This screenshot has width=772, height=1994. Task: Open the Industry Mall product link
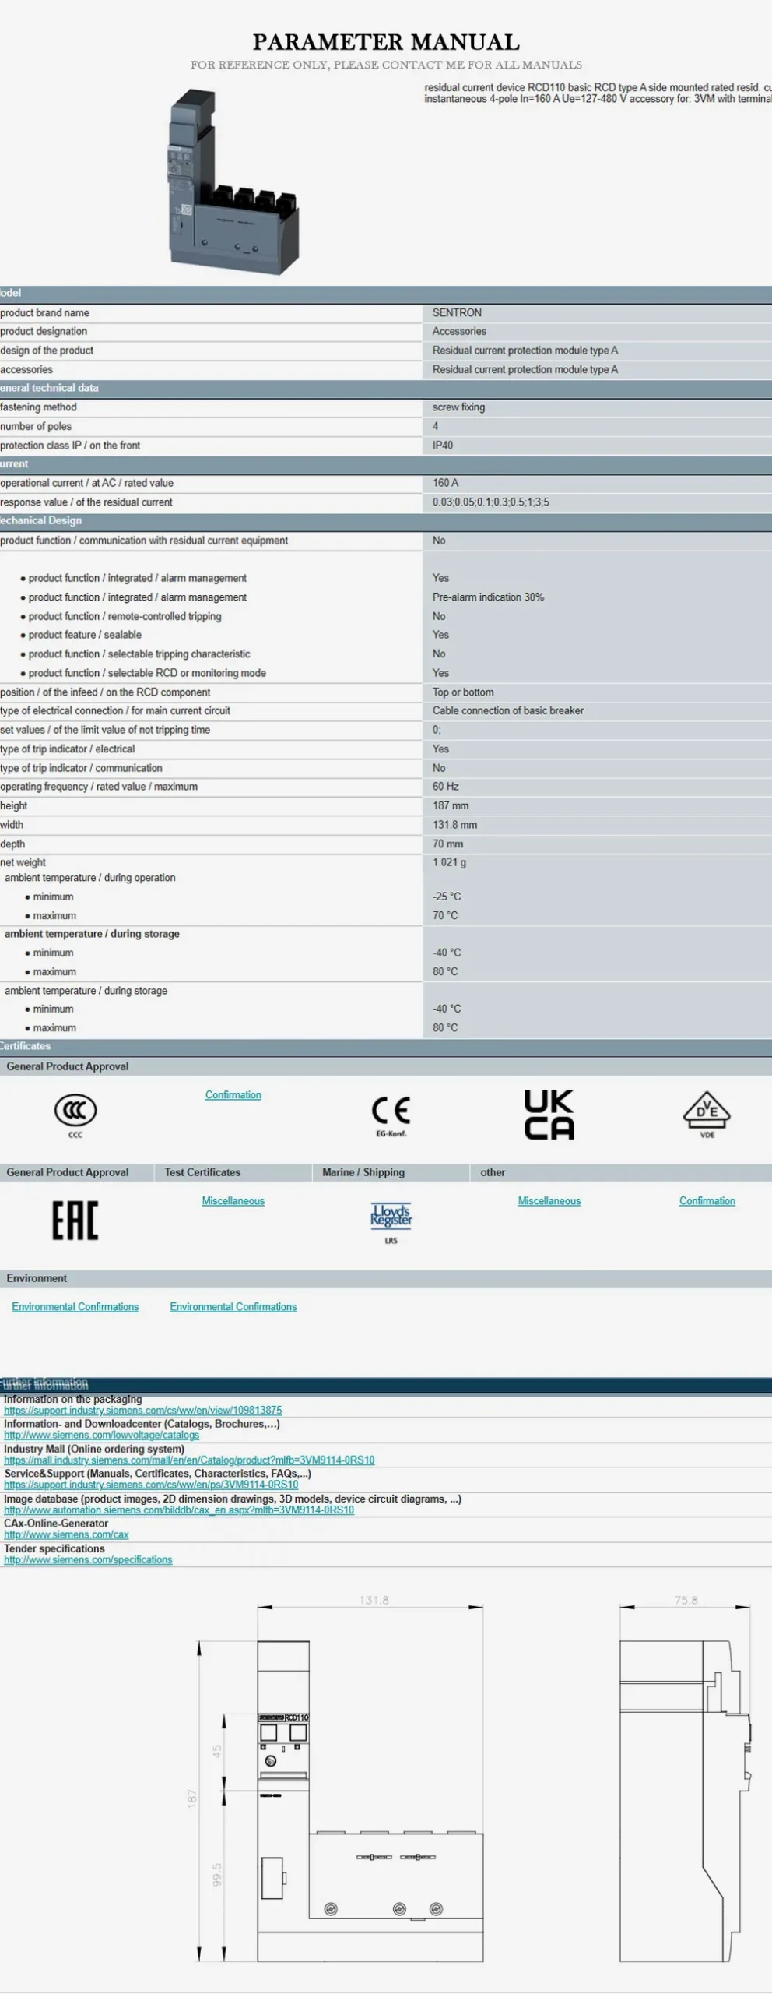point(189,1460)
